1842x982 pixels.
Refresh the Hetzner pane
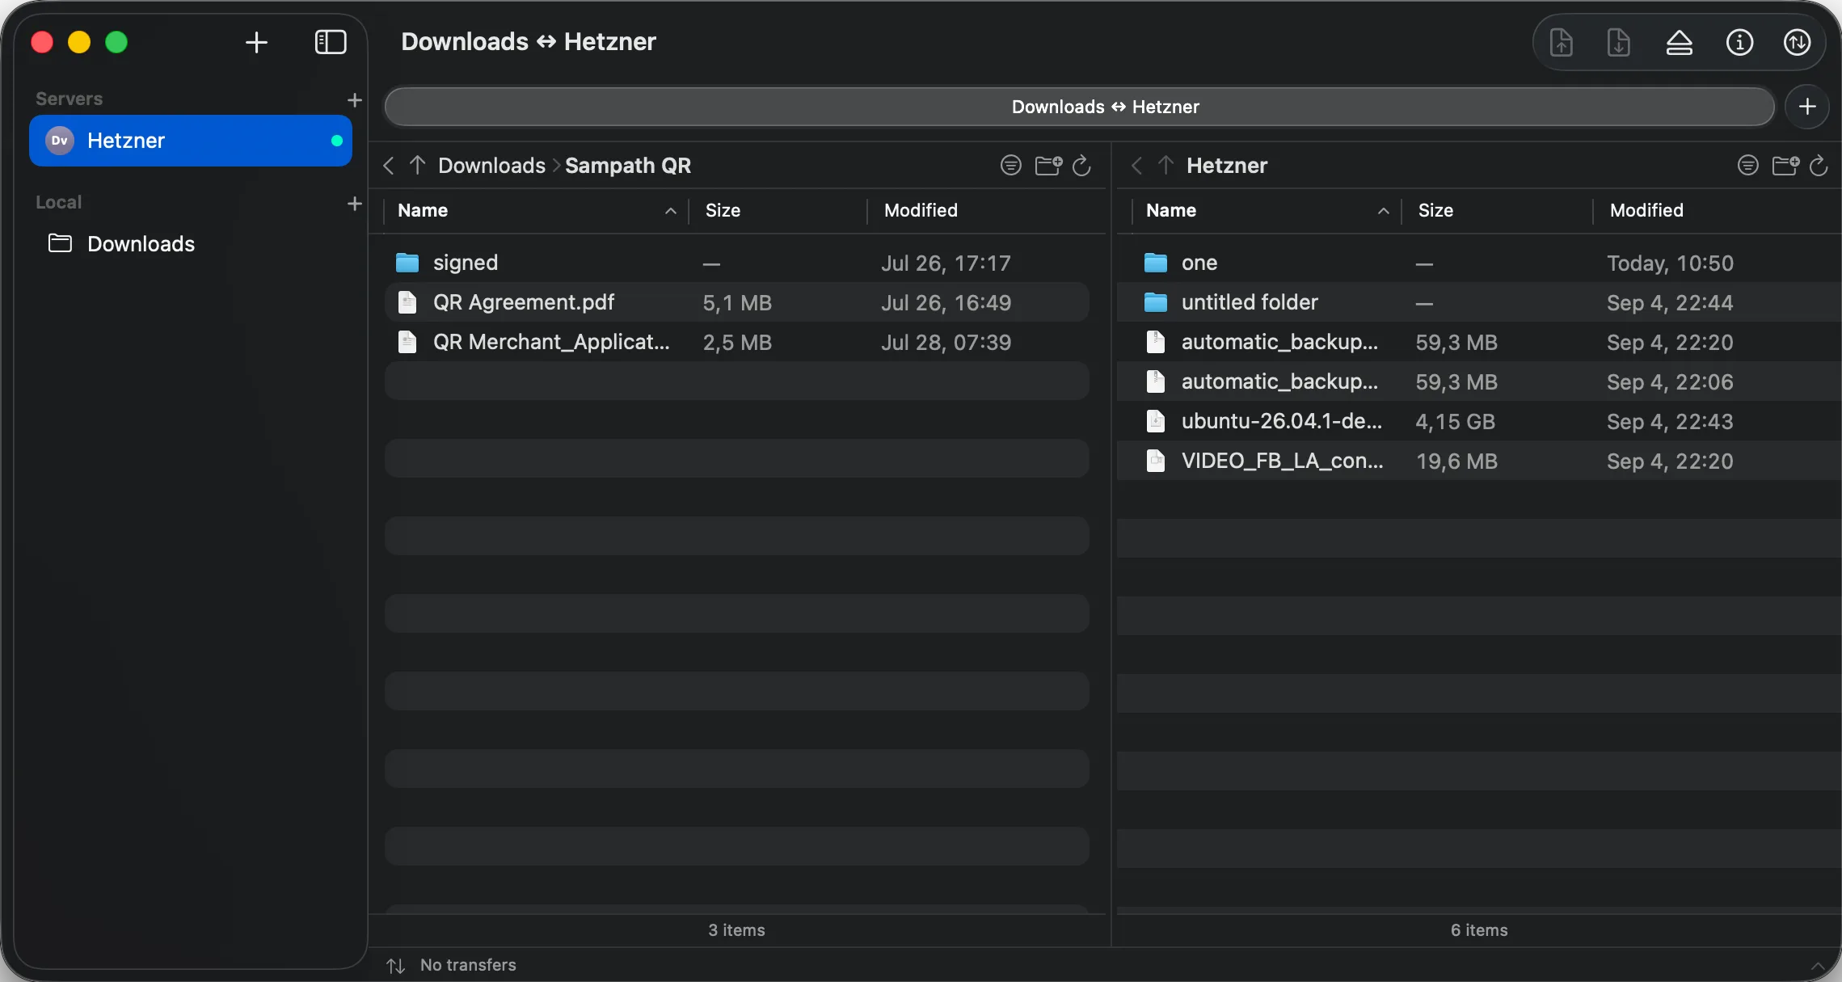click(x=1819, y=166)
